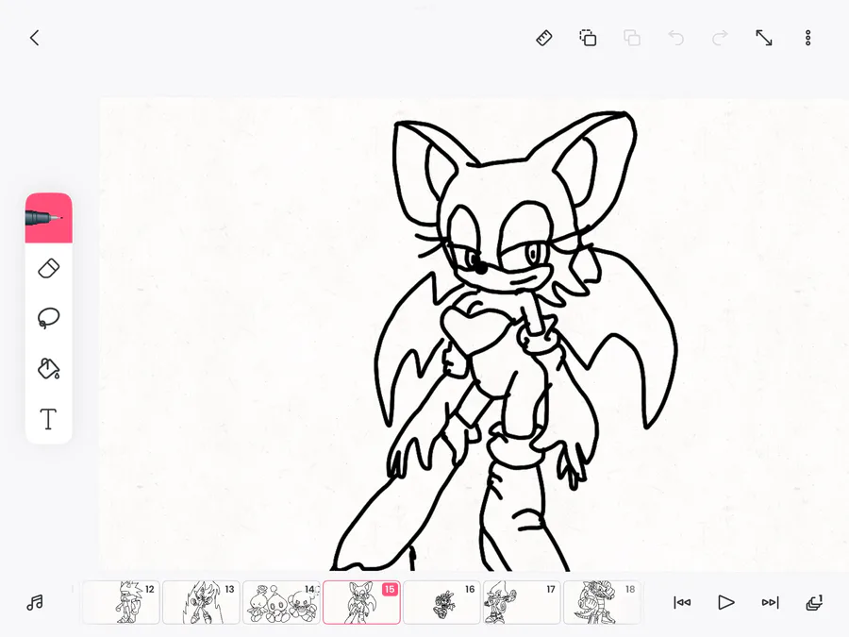849x637 pixels.
Task: Undo the last stroke
Action: [x=675, y=38]
